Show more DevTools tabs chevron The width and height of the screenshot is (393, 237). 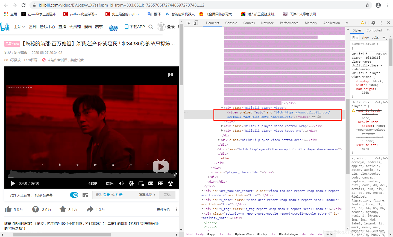click(x=347, y=23)
